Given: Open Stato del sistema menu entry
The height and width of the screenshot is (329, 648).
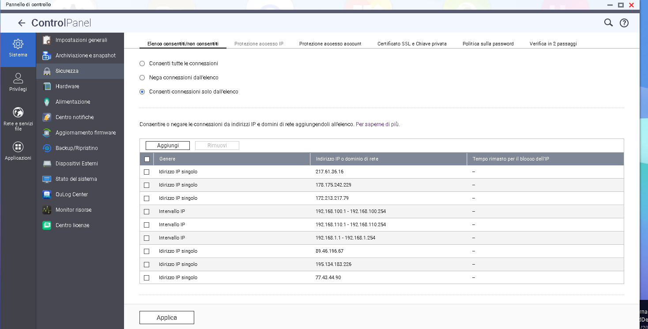Looking at the screenshot, I should click(80, 179).
